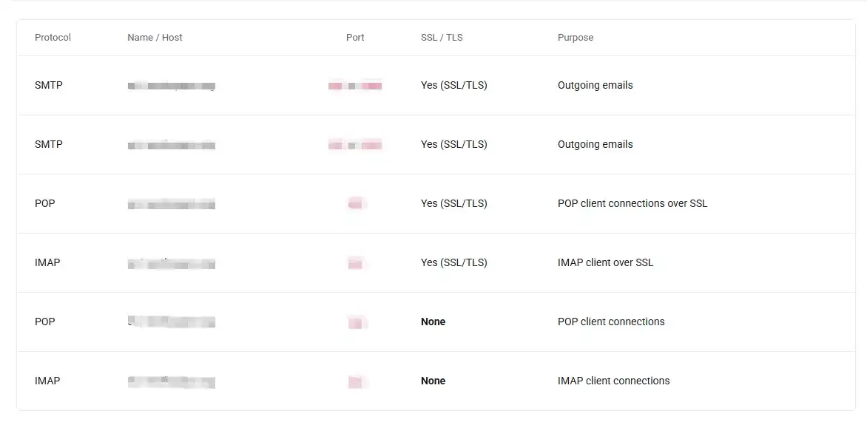Click the 'POP client connections over SSL' text
The height and width of the screenshot is (425, 867).
tap(632, 203)
